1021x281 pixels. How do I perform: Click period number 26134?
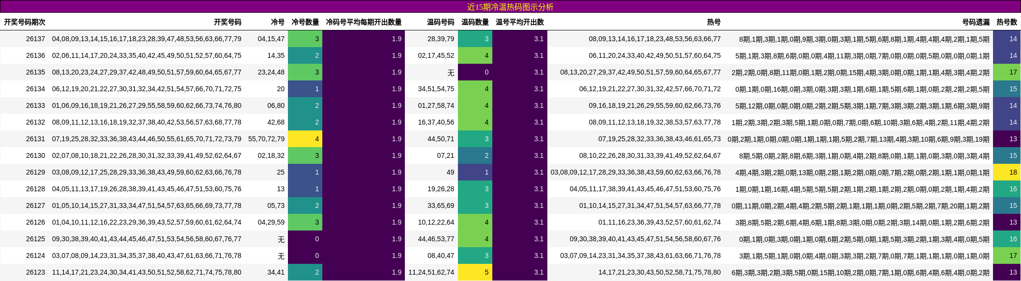click(35, 89)
